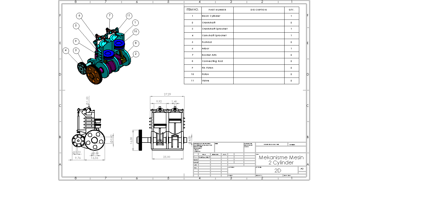Select the A3 sheet size field
Viewport: 425px width, 209px height.
302,169
